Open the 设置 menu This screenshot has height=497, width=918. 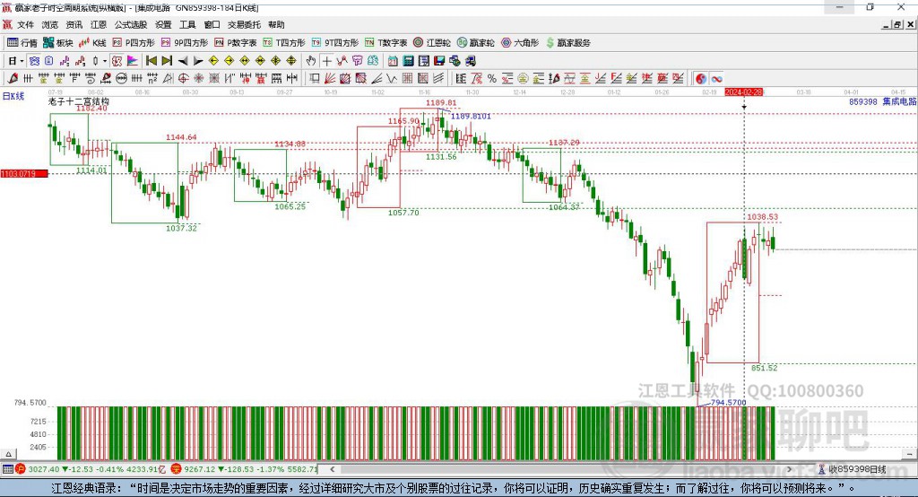163,24
